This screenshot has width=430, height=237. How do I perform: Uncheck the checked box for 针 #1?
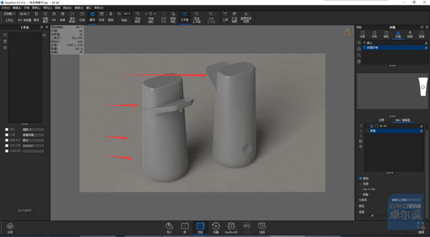pyautogui.click(x=372, y=126)
